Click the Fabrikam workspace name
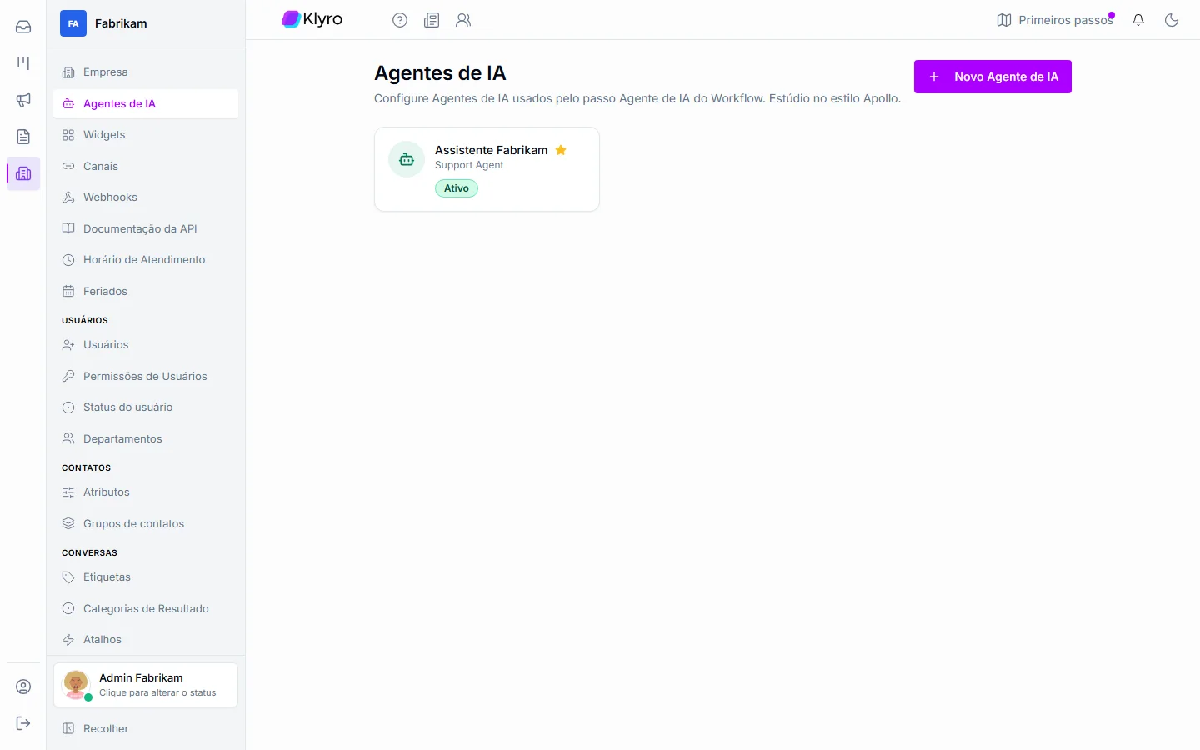The image size is (1200, 750). (x=121, y=23)
